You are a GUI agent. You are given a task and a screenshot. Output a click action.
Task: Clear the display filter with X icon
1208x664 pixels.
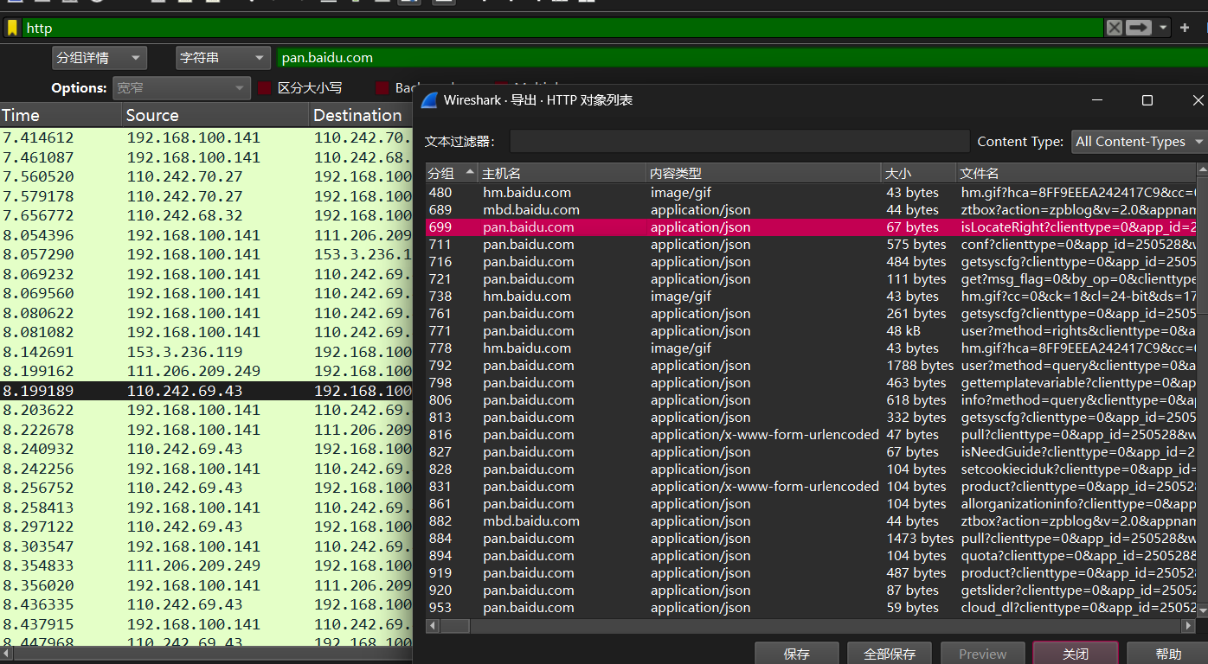1115,28
